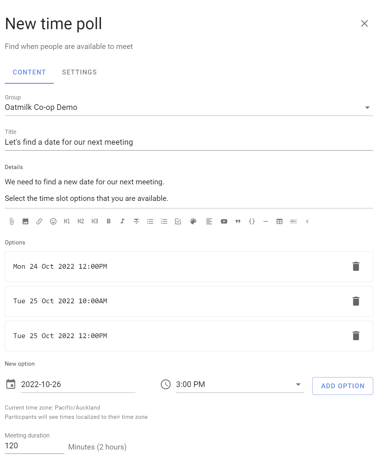The height and width of the screenshot is (463, 378).
Task: Click the ADD OPTION button
Action: click(343, 386)
